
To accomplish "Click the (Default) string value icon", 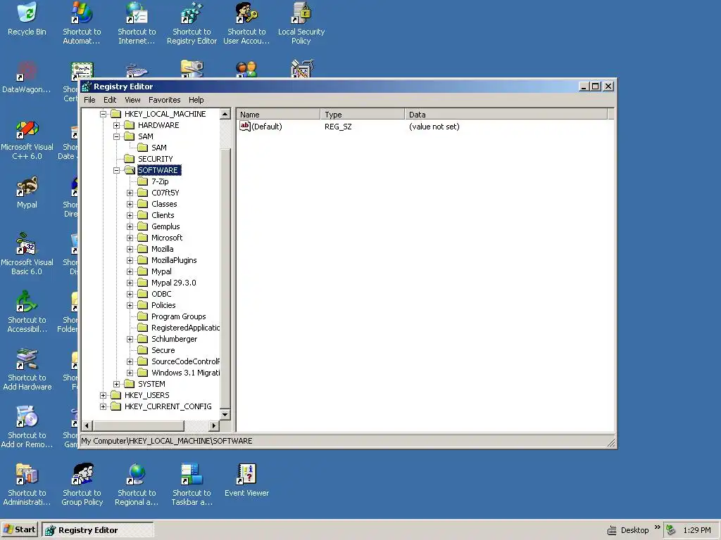I will point(244,126).
